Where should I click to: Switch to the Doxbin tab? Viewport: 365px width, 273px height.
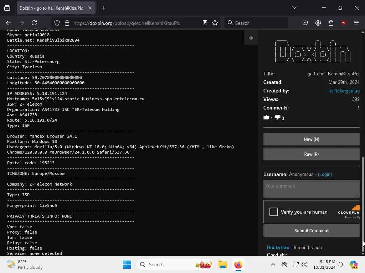click(51, 8)
